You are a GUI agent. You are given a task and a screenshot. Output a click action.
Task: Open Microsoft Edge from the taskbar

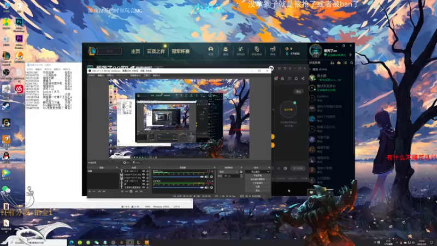72,243
